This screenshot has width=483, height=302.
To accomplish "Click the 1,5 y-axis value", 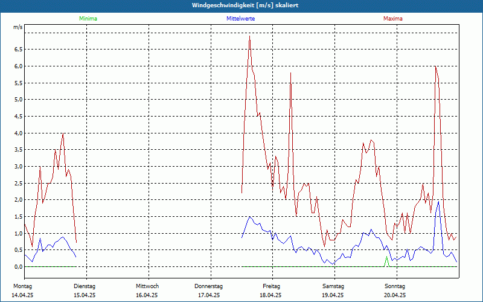I will (19, 217).
